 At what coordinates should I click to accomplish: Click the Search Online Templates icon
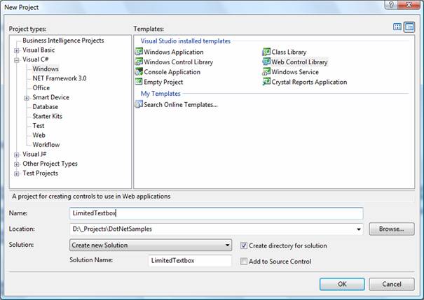[139, 104]
